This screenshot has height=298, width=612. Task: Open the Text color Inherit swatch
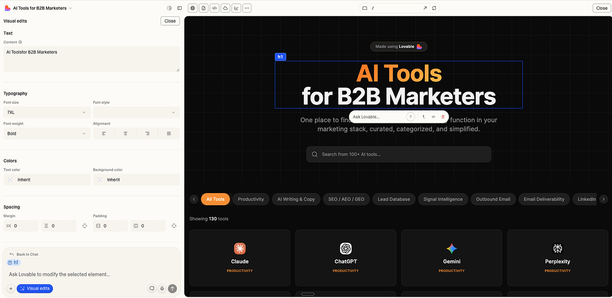(47, 180)
